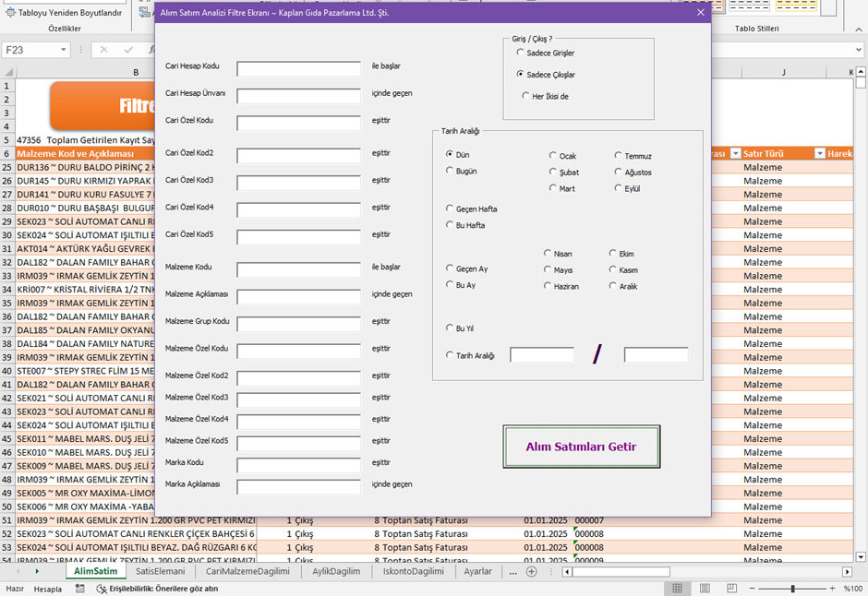Image resolution: width=868 pixels, height=596 pixels.
Task: Click the end date field of Tarih Aralığı
Action: tap(656, 355)
